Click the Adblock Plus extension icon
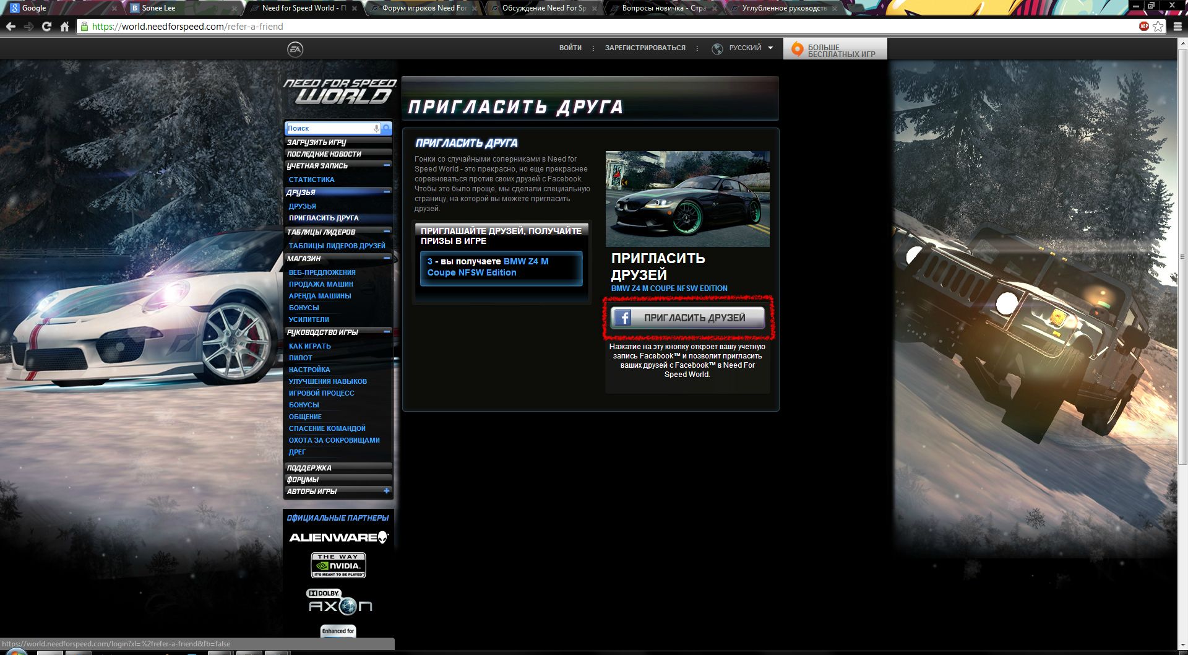Image resolution: width=1188 pixels, height=655 pixels. click(1144, 26)
